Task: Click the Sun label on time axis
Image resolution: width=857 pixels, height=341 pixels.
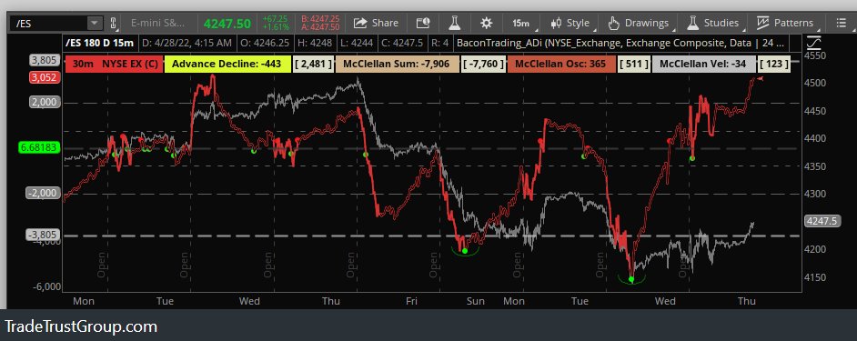Action: (476, 301)
